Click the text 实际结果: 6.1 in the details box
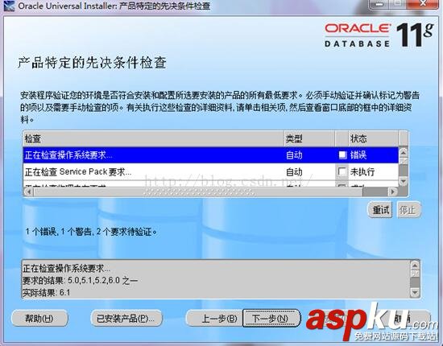The width and height of the screenshot is (443, 346). (x=47, y=293)
